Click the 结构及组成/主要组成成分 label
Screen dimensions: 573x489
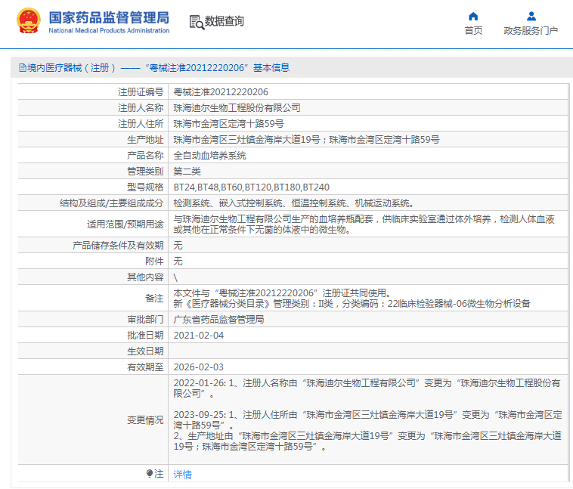coord(111,203)
